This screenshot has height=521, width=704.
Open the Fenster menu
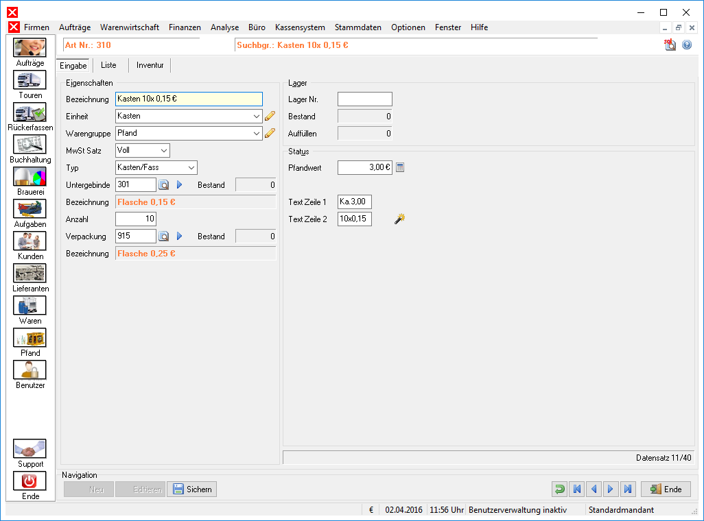448,27
